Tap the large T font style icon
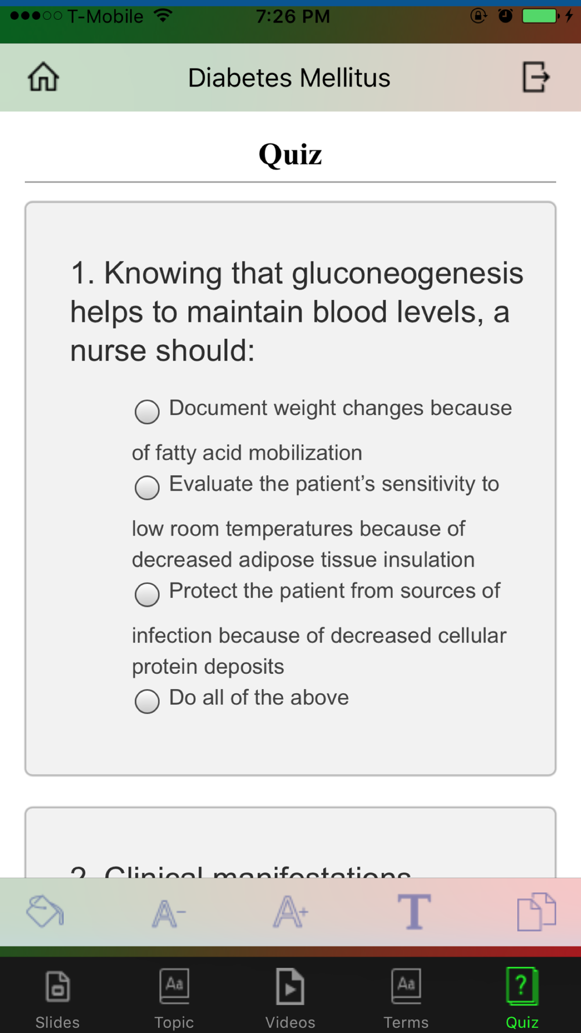Viewport: 581px width, 1033px height. pos(414,911)
